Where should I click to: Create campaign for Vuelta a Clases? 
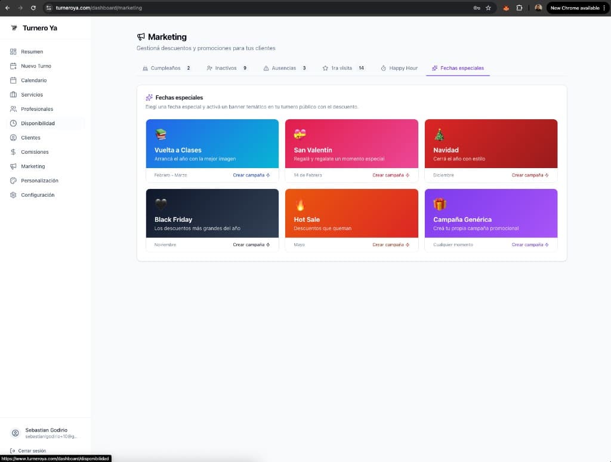(x=251, y=175)
